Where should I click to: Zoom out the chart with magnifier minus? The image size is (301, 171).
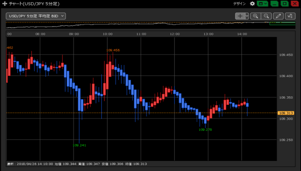pyautogui.click(x=266, y=16)
